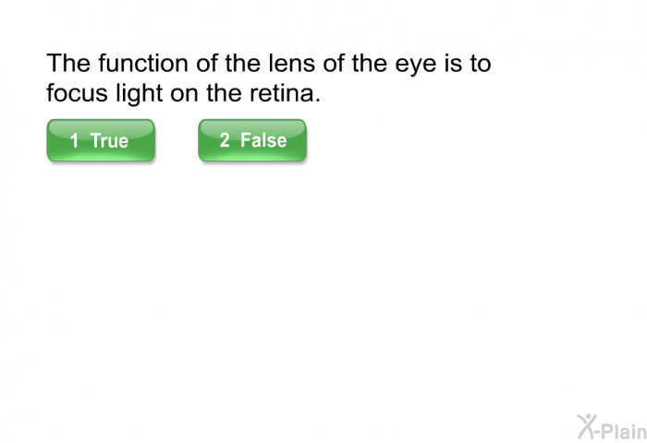The height and width of the screenshot is (443, 647).
Task: Click the first word "The" of the question
Action: click(x=67, y=65)
